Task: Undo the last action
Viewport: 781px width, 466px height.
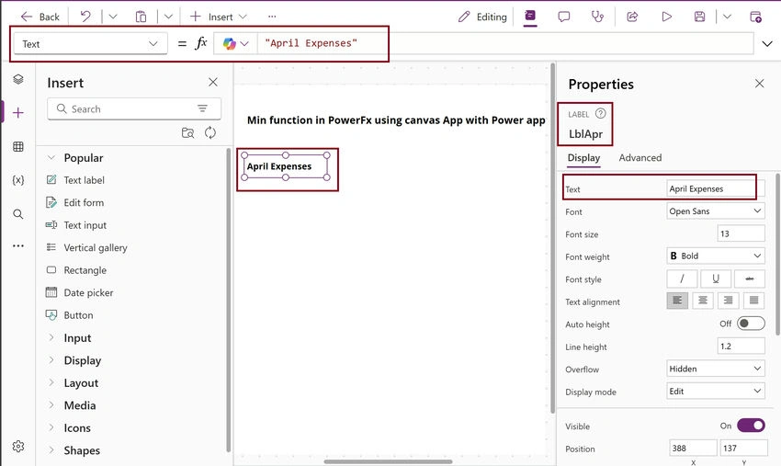Action: pos(85,17)
